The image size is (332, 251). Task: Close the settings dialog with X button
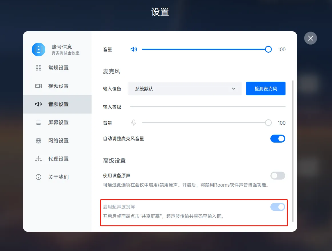coord(310,38)
